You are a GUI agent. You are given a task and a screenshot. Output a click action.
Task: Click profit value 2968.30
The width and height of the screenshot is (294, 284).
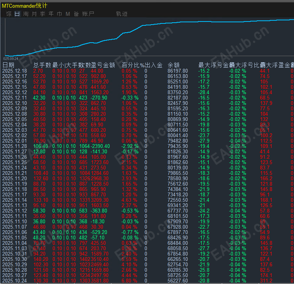100,178
